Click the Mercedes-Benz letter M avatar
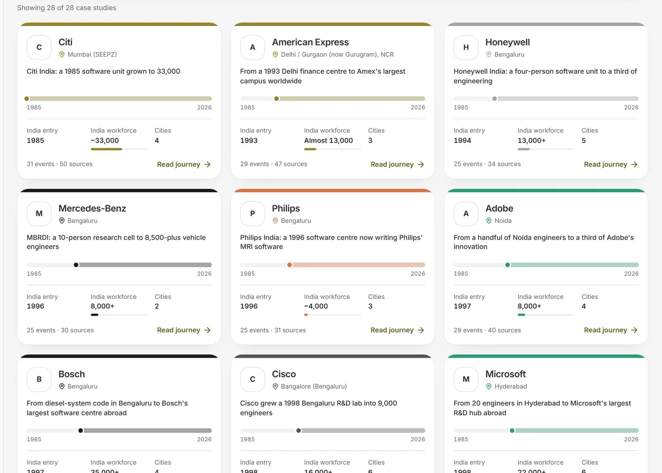Viewport: 662px width, 473px height. (39, 213)
